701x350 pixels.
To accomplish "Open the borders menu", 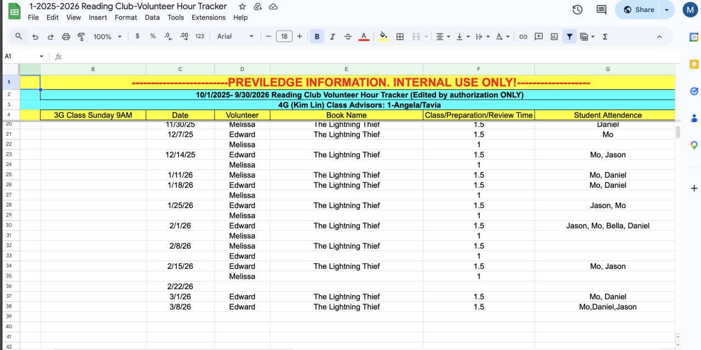I will [x=400, y=37].
